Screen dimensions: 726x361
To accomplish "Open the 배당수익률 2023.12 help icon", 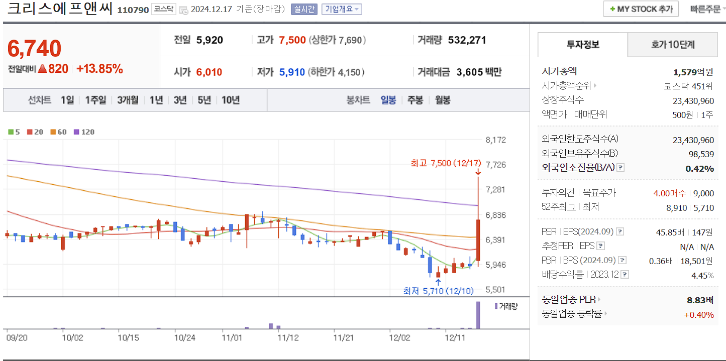I will pos(625,274).
